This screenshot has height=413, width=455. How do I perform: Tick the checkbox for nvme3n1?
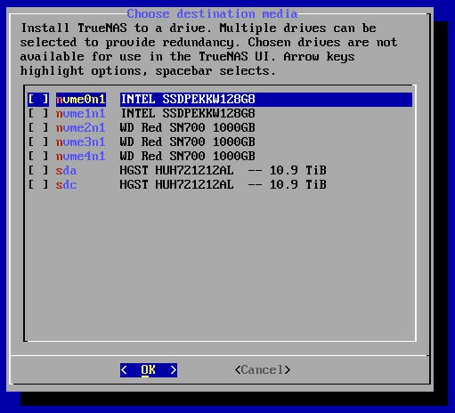tap(38, 142)
